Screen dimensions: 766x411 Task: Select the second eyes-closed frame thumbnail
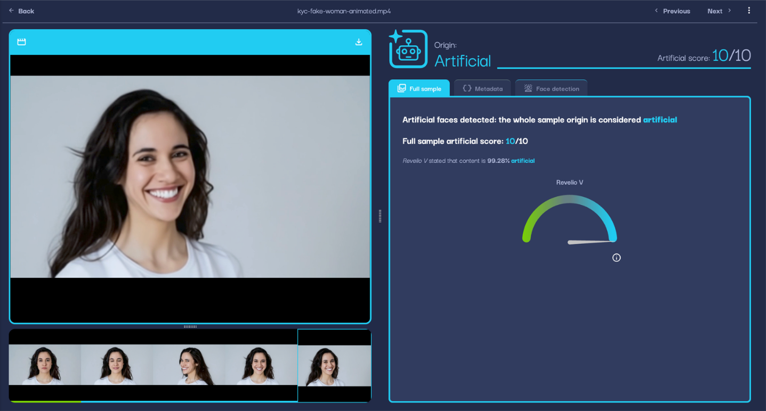tap(117, 365)
